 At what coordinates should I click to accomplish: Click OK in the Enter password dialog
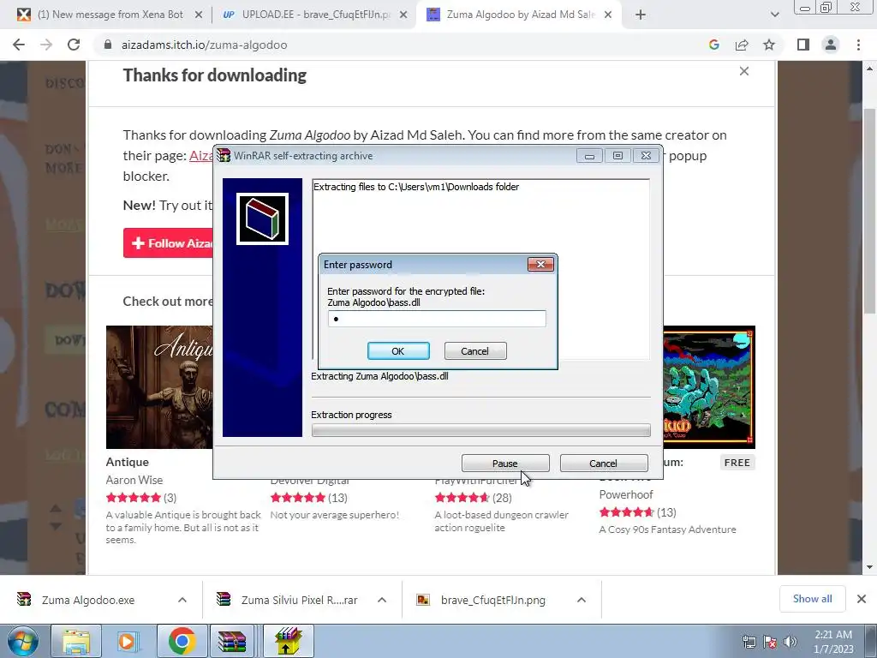[x=398, y=350]
